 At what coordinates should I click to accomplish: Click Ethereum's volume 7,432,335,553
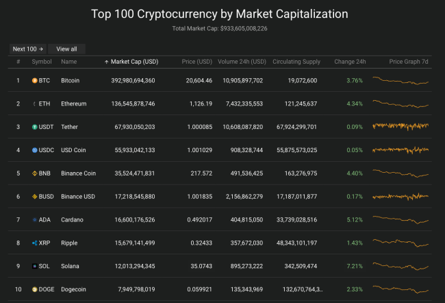coord(244,104)
